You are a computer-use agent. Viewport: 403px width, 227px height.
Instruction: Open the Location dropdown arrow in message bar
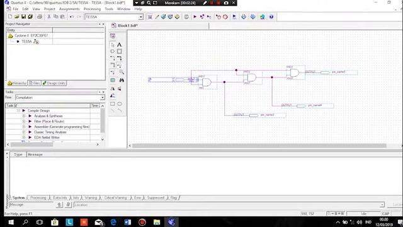coord(382,205)
